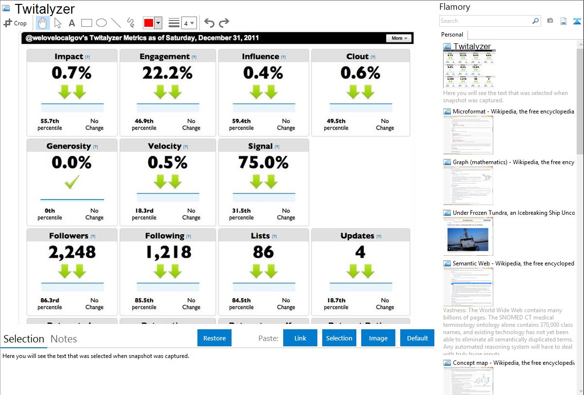Click the help icon beside Influence
This screenshot has height=395, width=584.
(283, 57)
